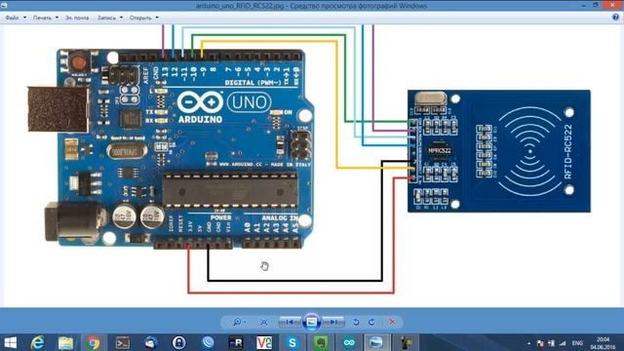Viewport: 624px width, 351px height.
Task: Switch to the Arduino IDE taskbar icon
Action: coord(349,342)
